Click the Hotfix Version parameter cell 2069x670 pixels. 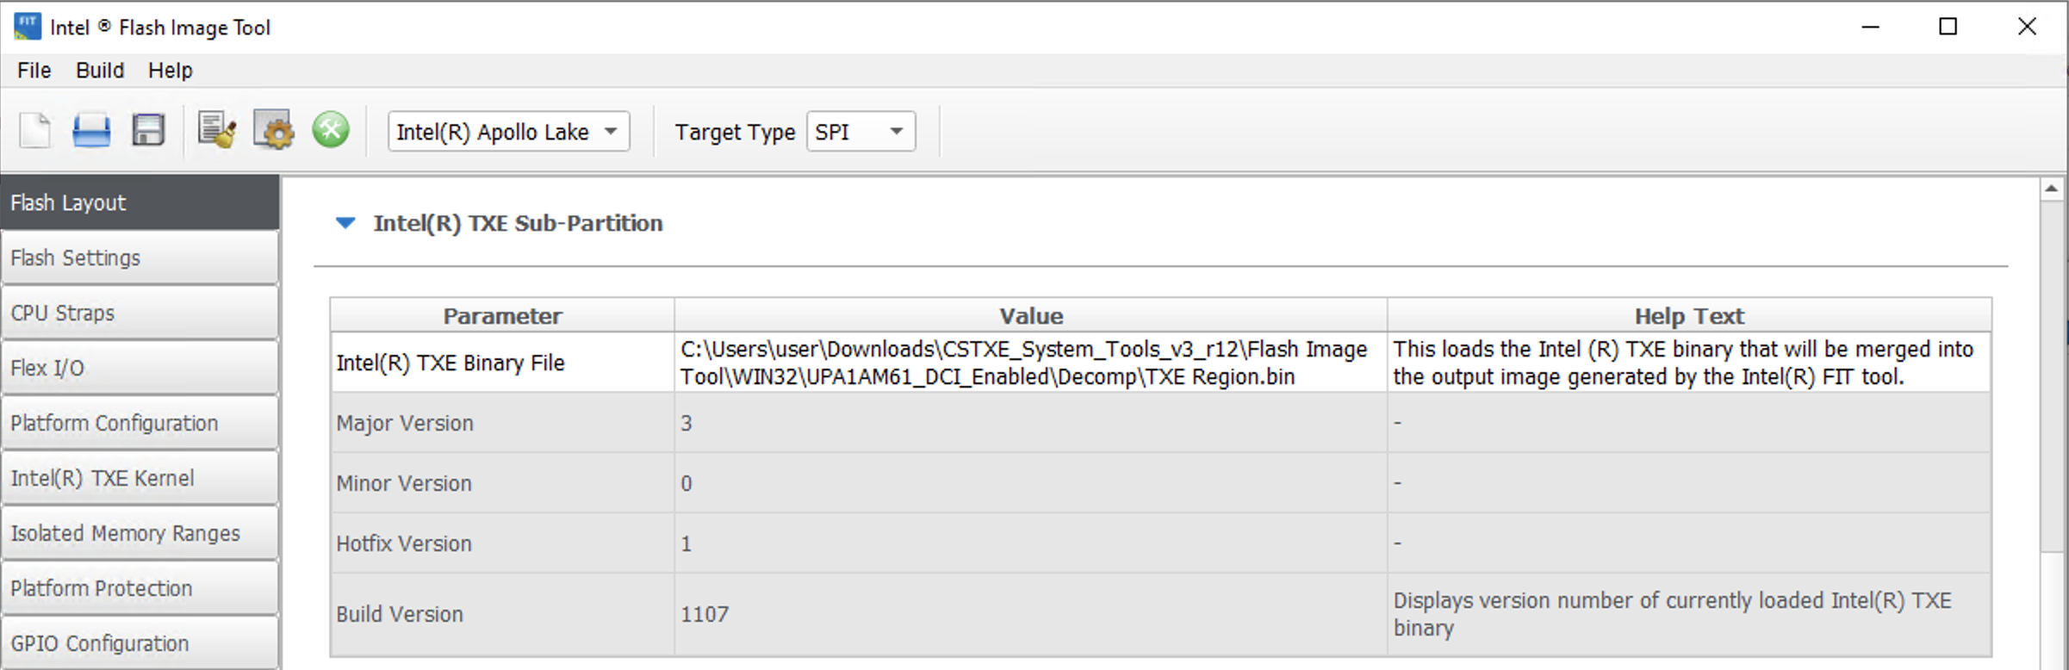tap(502, 543)
